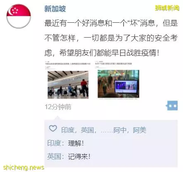Click headline text above the scanner photo
The width and height of the screenshot is (183, 172).
pos(113,64)
